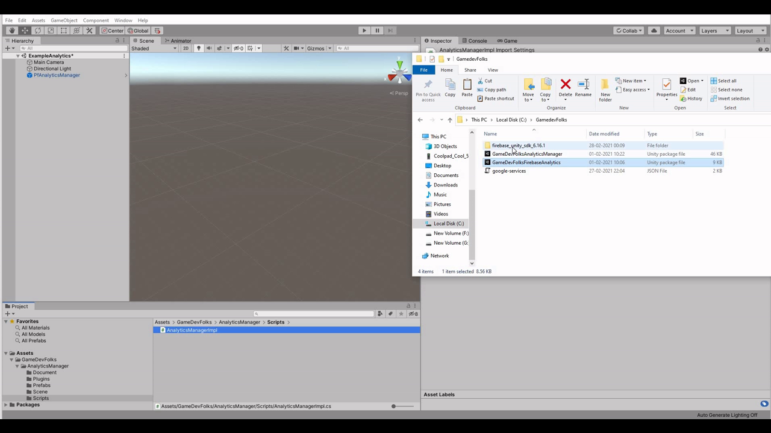Collapse ExampleAnalytics scene in Hierarchy

18,56
